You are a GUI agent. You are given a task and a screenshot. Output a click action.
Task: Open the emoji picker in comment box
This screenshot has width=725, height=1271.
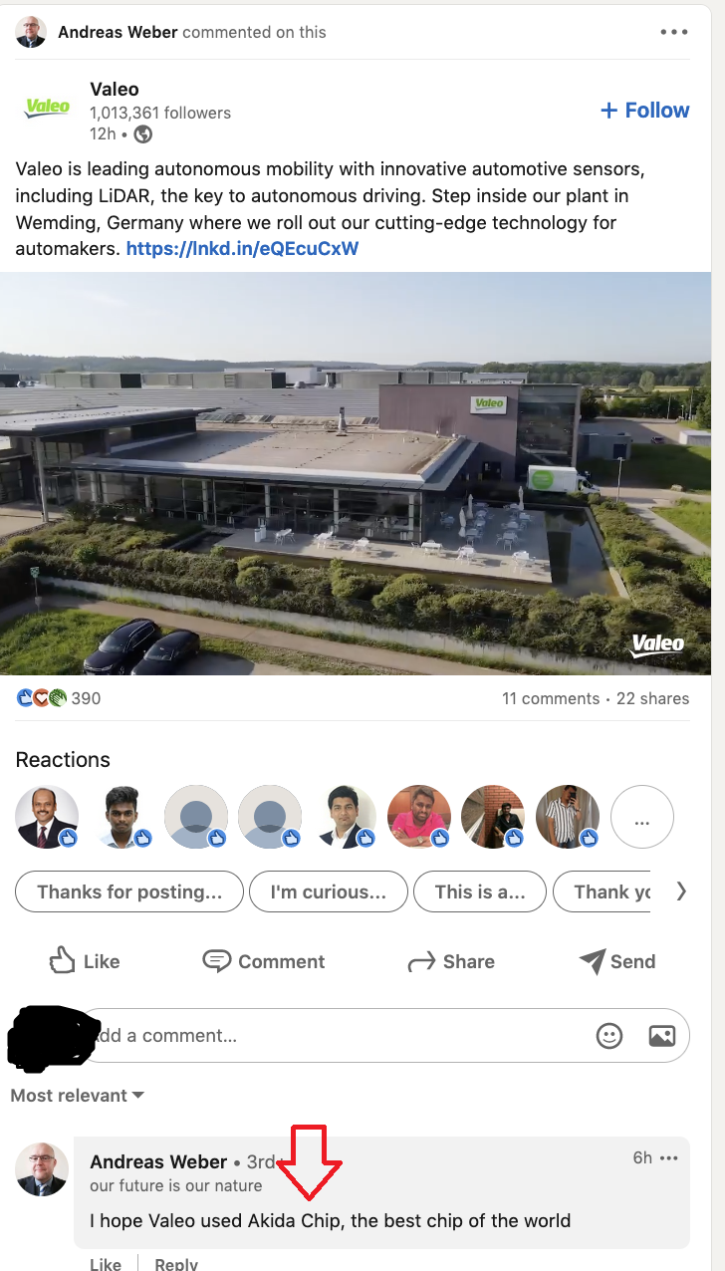tap(609, 1036)
